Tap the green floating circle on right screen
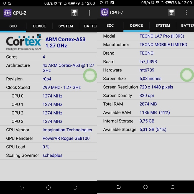This screenshot has height=194, width=194. [187, 75]
